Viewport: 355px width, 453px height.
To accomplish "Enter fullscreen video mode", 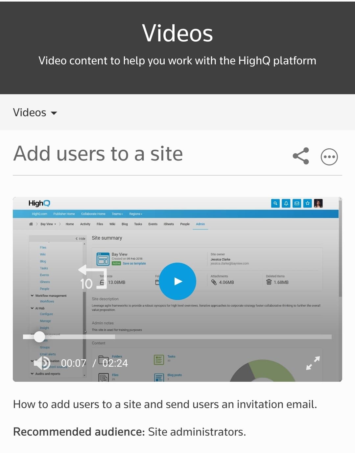I will coord(313,363).
